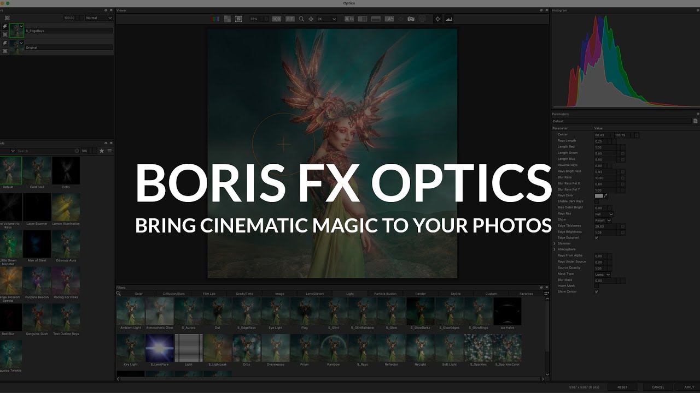Viewport: 700px width, 393px height.
Task: Enable vertical split comparison view
Action: [362, 19]
